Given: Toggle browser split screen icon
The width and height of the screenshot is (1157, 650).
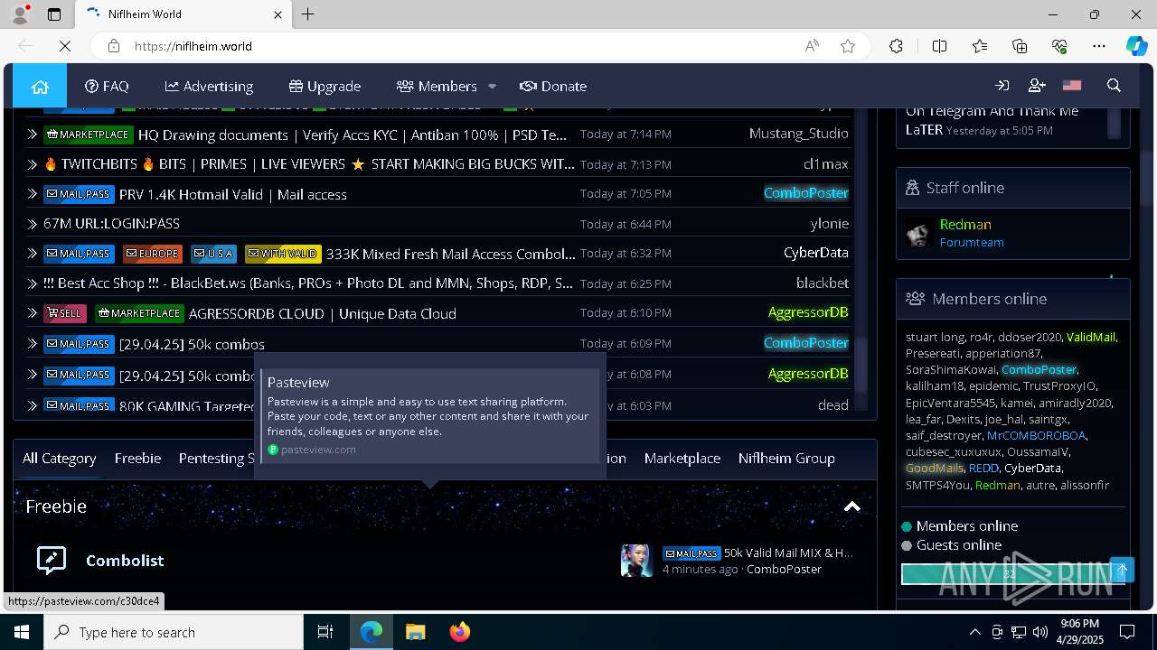Looking at the screenshot, I should click(x=939, y=46).
